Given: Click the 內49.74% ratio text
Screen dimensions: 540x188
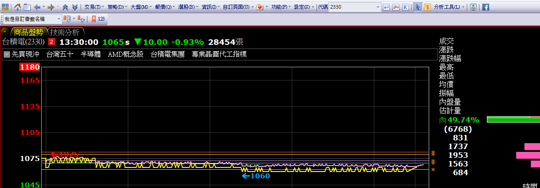Looking at the screenshot, I should 459,119.
